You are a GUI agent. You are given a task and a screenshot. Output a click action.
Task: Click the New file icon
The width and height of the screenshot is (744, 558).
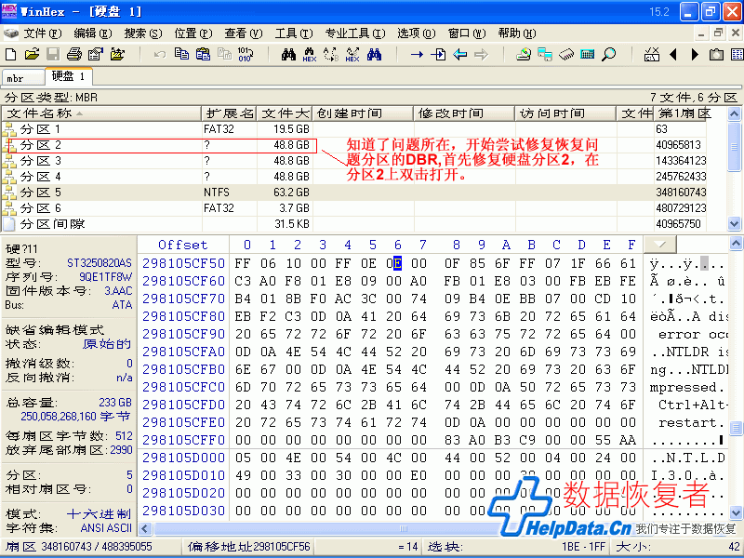[x=10, y=54]
